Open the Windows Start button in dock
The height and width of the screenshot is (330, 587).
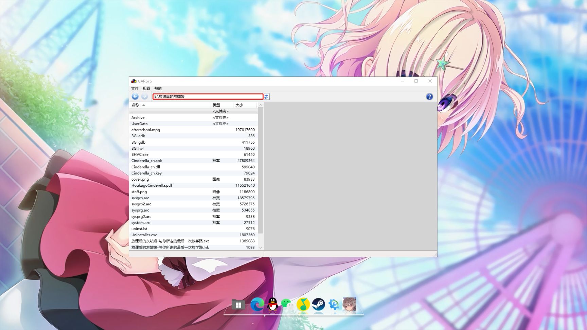point(238,305)
